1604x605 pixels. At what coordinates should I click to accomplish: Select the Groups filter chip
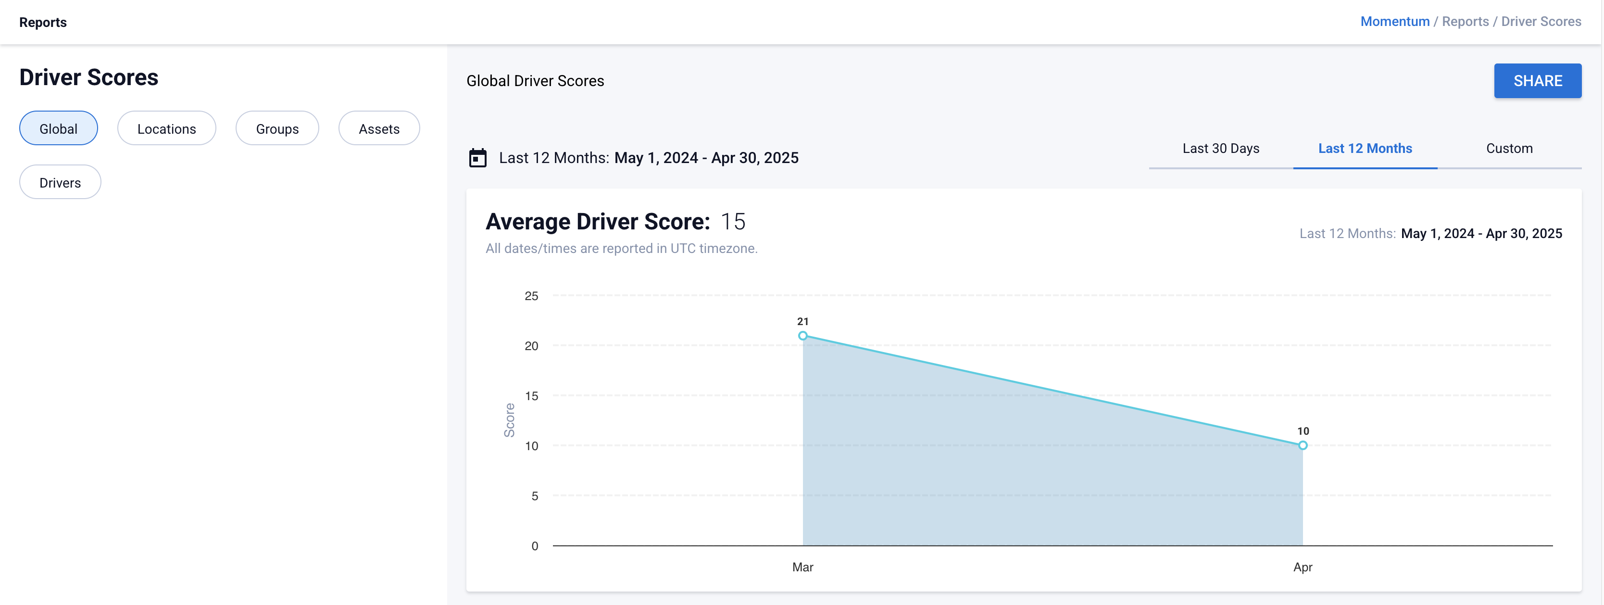[277, 128]
